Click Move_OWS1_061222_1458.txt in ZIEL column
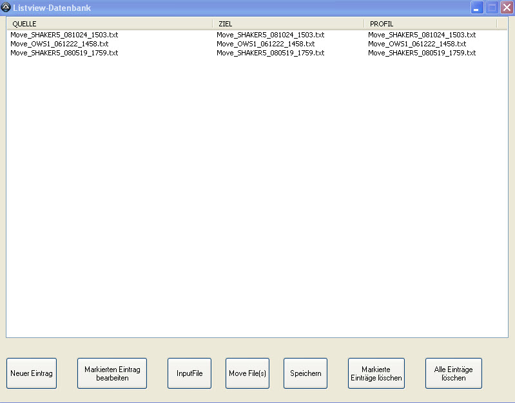 (x=266, y=44)
